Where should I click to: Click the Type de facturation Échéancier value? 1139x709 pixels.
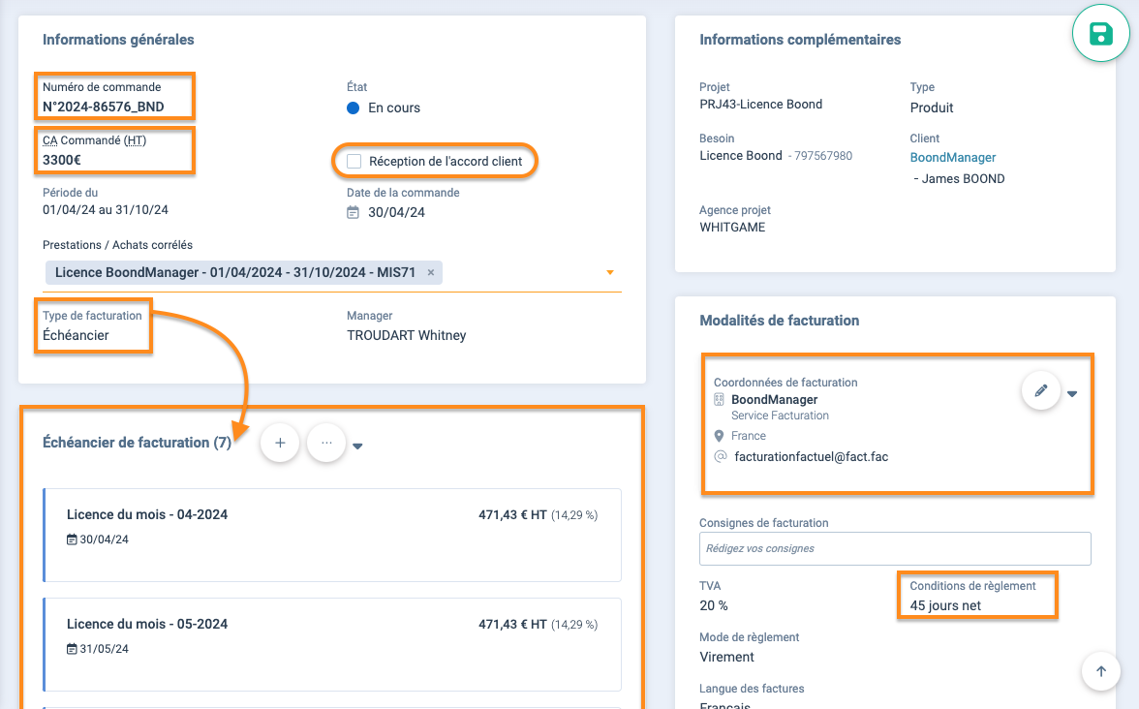coord(77,335)
